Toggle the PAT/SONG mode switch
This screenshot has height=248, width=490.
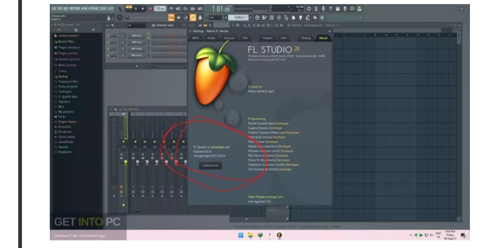pos(129,8)
